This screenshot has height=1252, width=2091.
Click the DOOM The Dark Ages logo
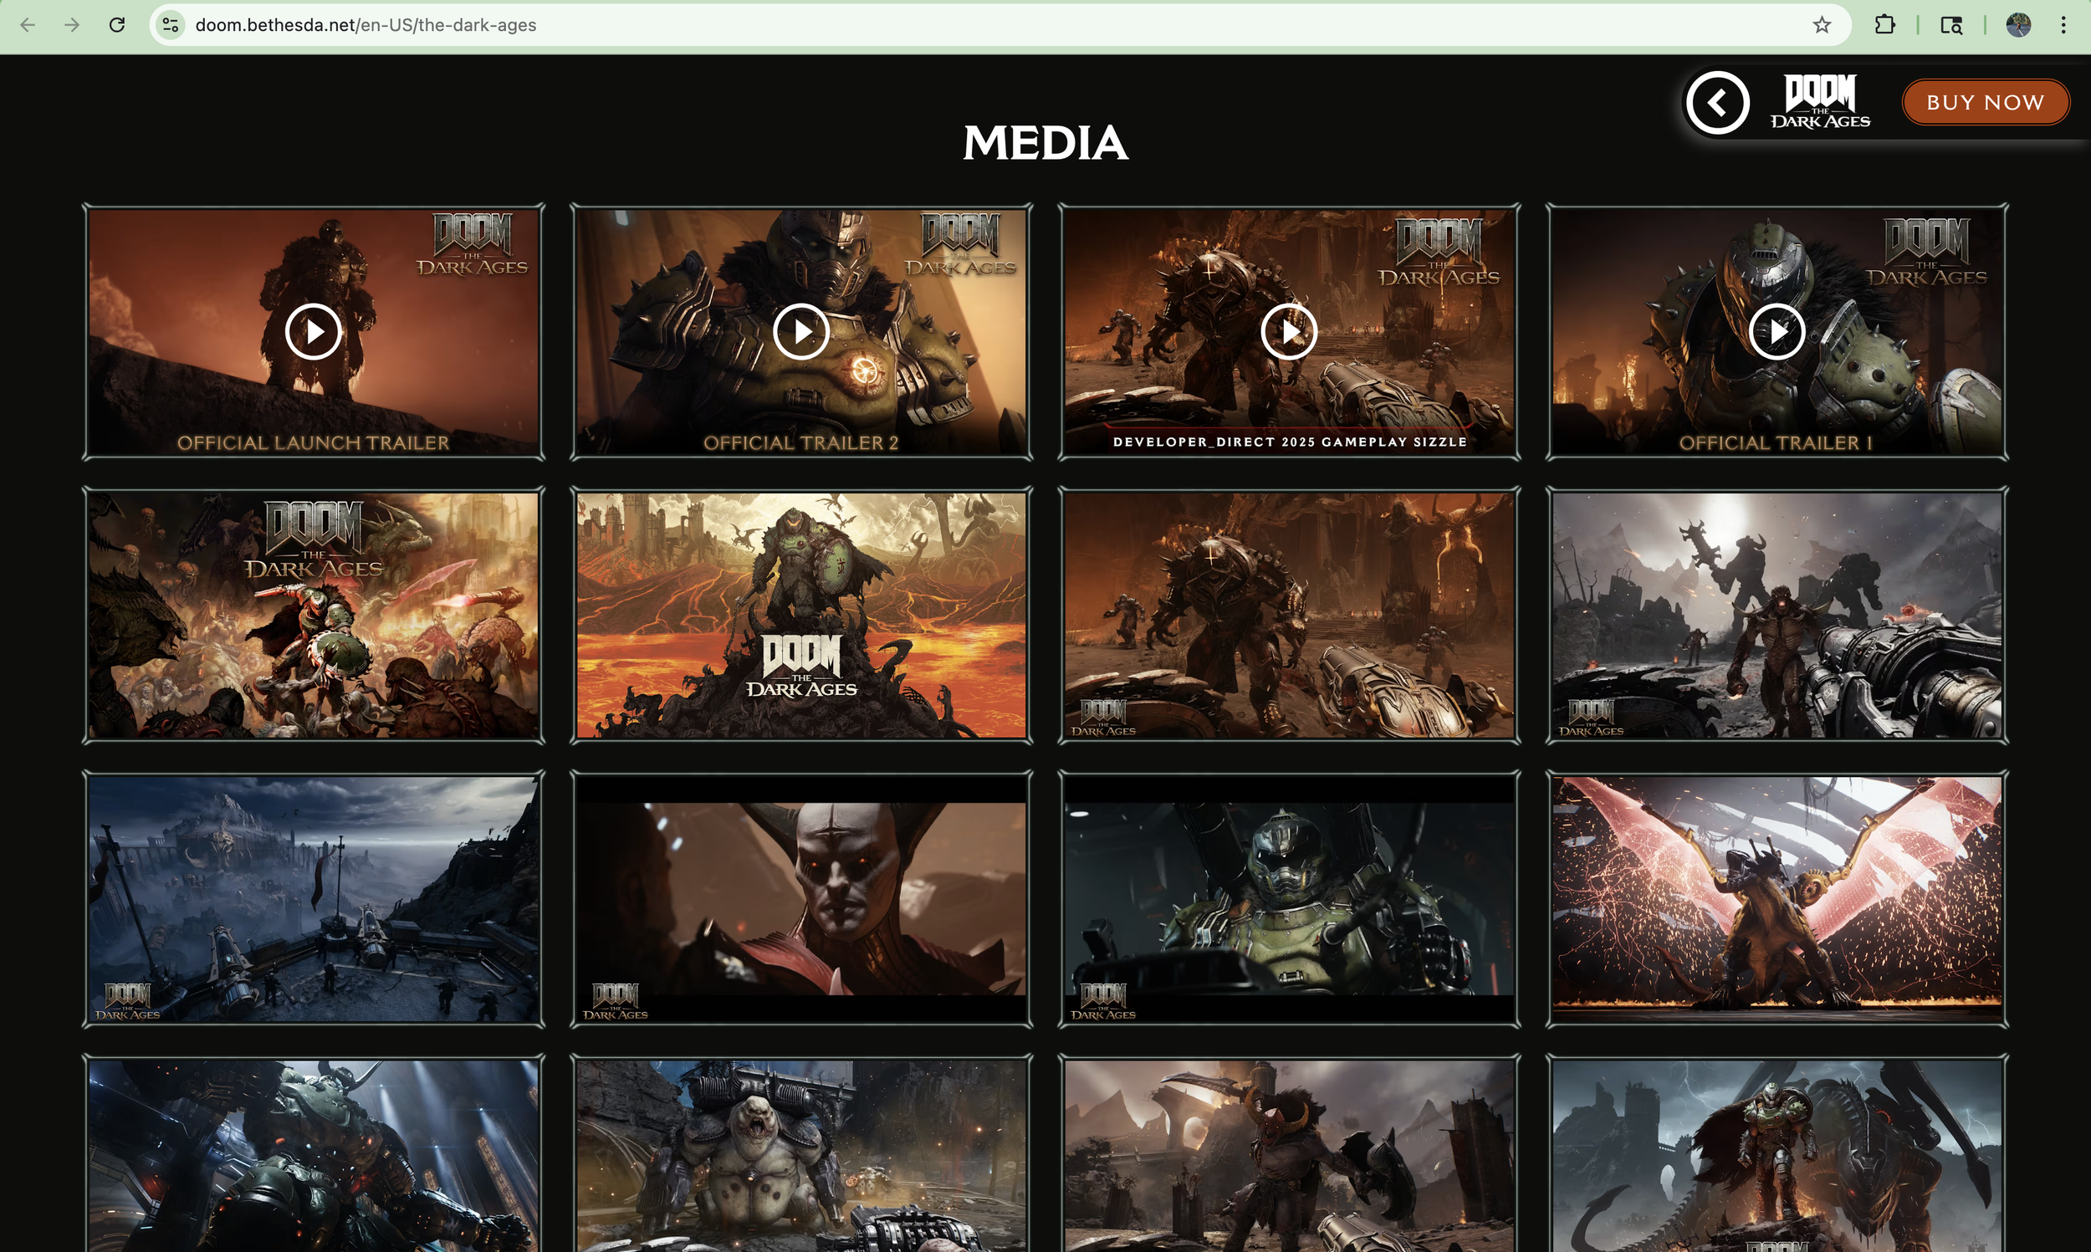tap(1820, 103)
